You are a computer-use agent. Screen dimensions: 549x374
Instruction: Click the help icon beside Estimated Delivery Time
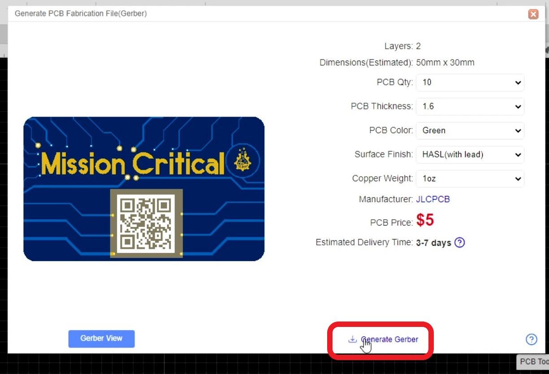pos(459,243)
